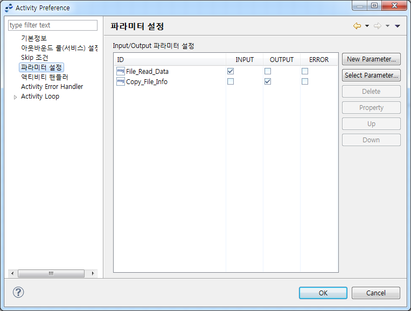
Task: Select the File_Read_Data row text
Action: tap(147, 71)
